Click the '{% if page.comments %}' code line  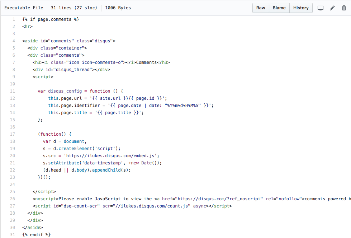tap(51, 19)
